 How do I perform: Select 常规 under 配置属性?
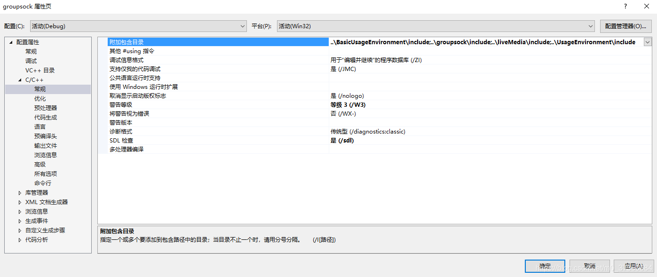[31, 52]
